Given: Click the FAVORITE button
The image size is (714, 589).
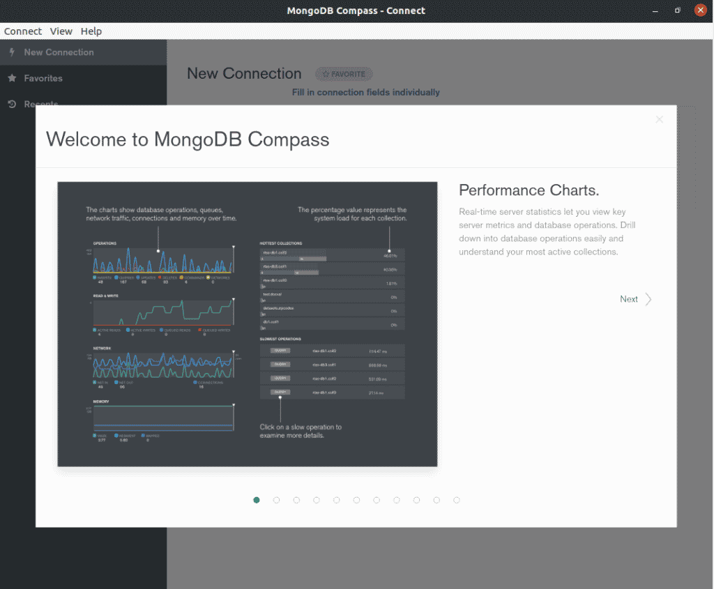Looking at the screenshot, I should (343, 74).
